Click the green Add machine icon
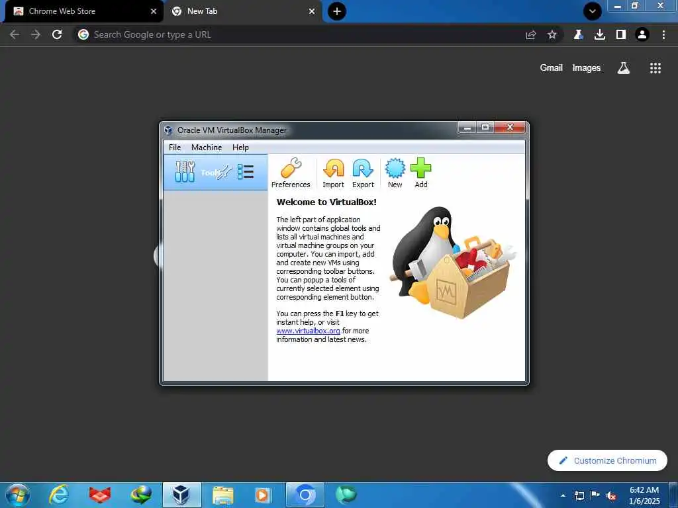The image size is (678, 508). (x=420, y=173)
